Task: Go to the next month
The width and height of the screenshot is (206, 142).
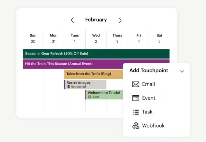Action: point(120,20)
